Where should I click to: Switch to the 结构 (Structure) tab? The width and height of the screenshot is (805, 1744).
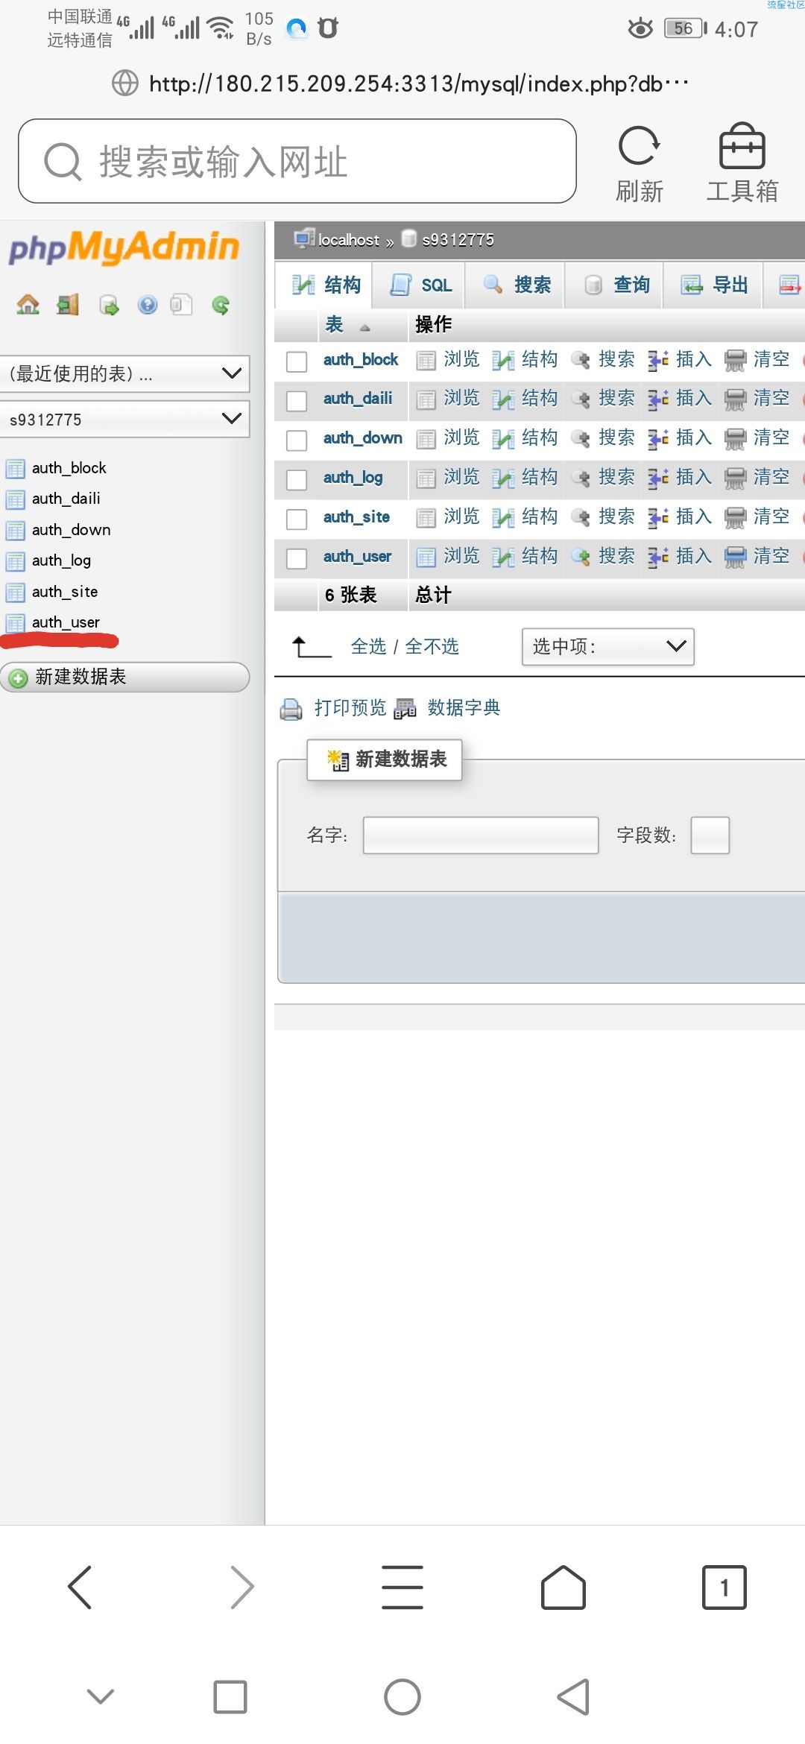(326, 285)
